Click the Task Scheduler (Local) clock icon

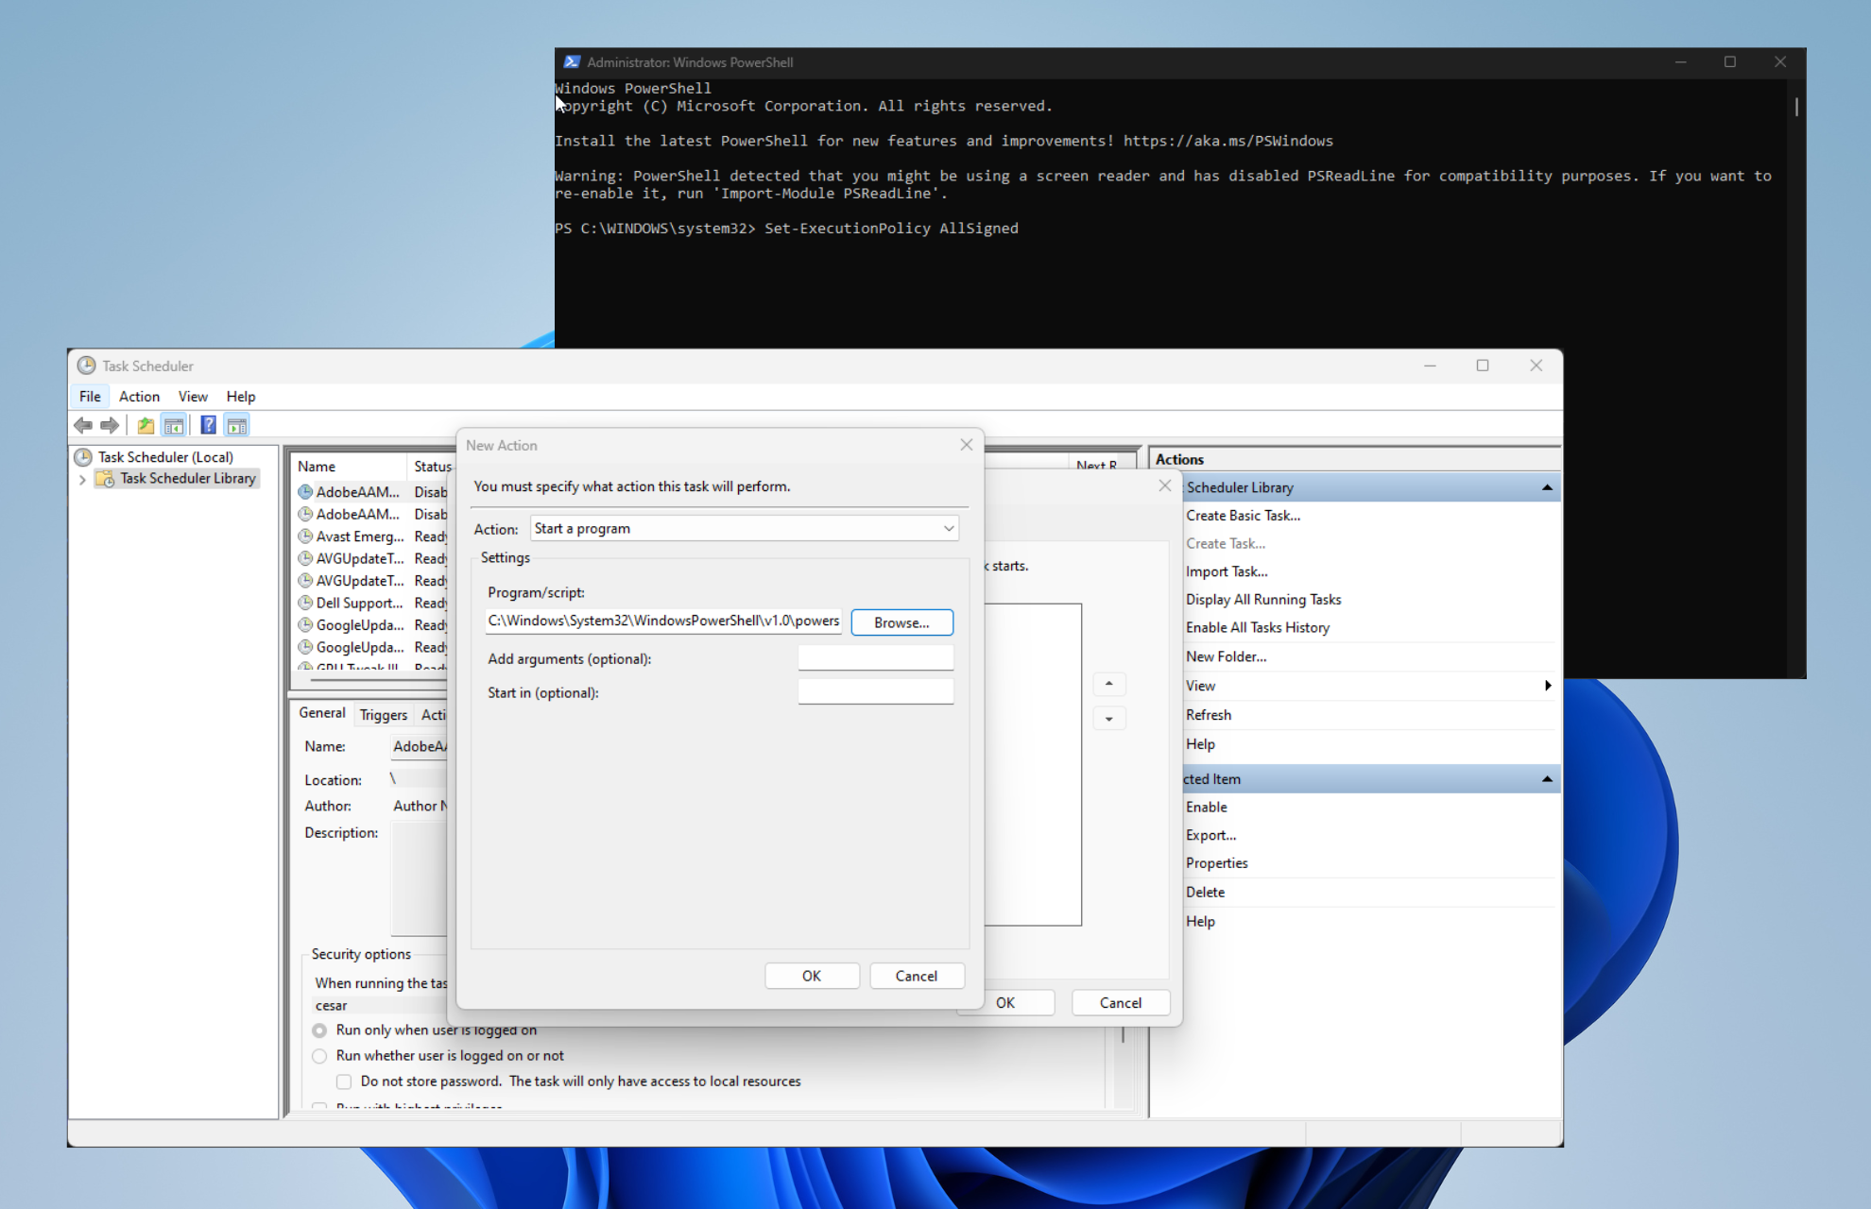point(83,457)
